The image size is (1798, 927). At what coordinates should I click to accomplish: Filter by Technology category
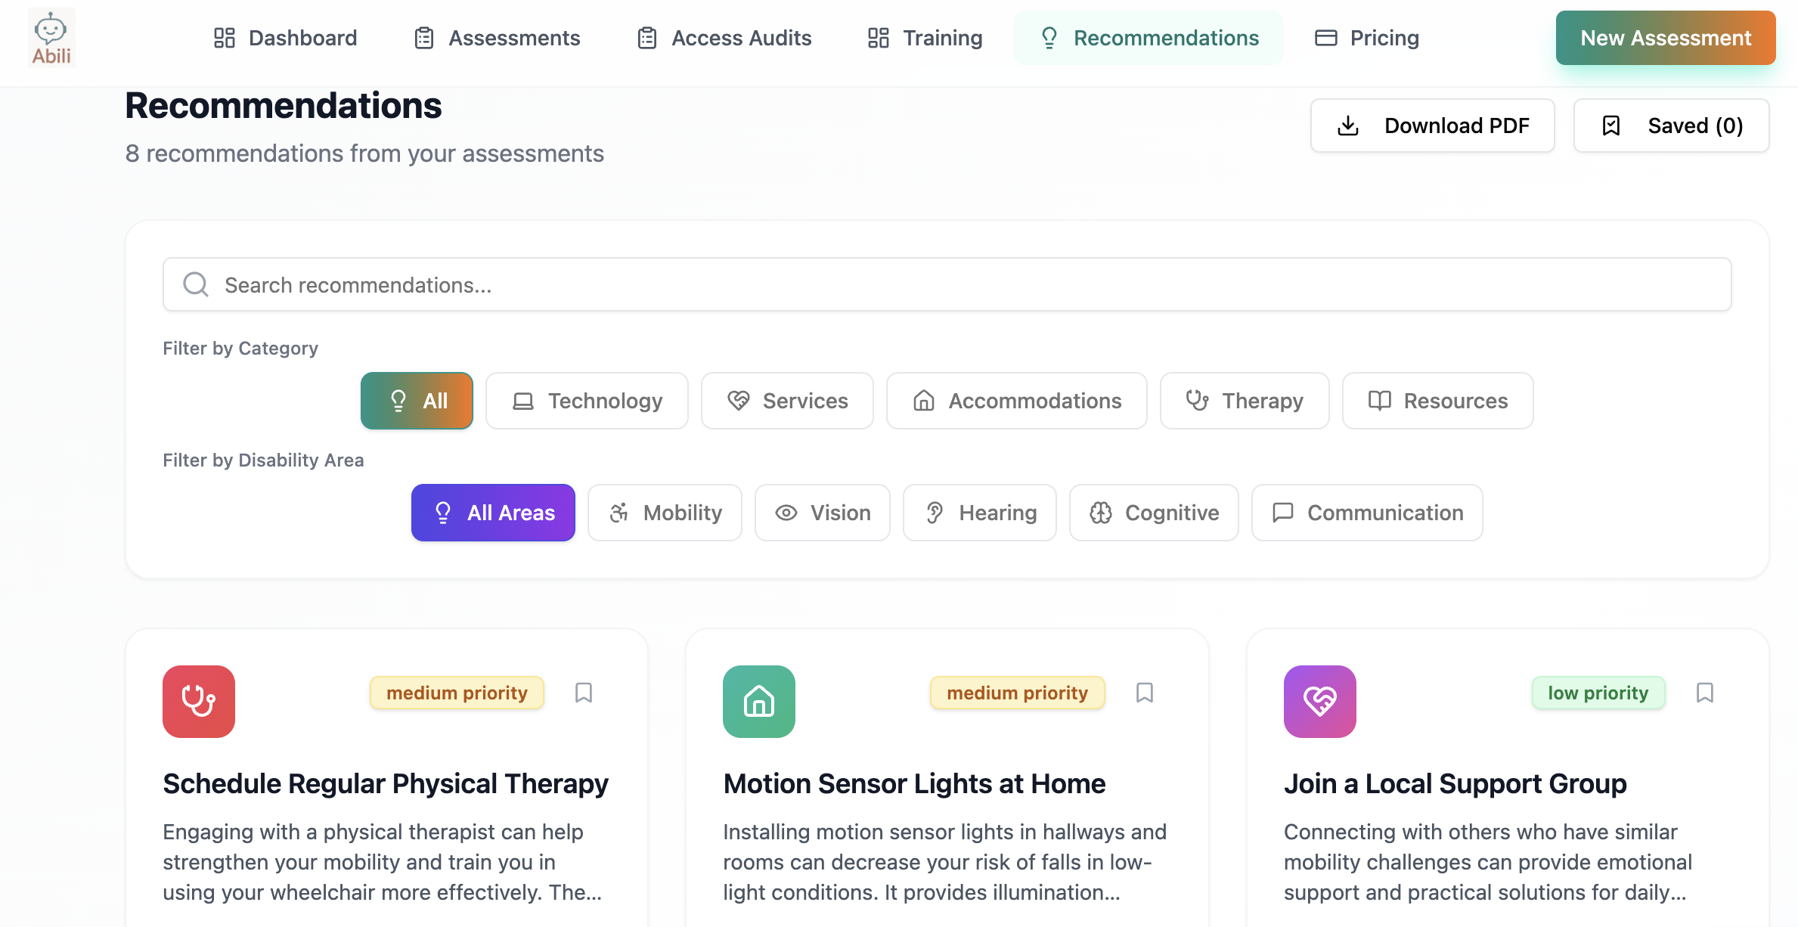point(587,401)
